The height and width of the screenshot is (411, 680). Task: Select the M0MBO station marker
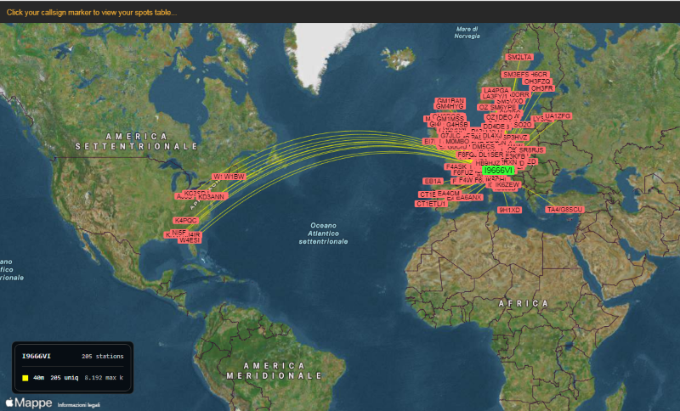[x=457, y=142]
